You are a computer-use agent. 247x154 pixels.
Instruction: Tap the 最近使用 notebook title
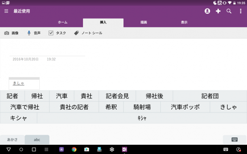coord(22,11)
